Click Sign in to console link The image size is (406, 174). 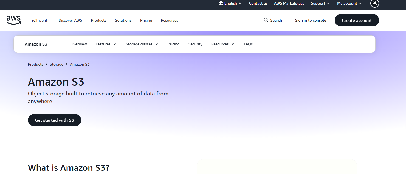[x=311, y=20]
